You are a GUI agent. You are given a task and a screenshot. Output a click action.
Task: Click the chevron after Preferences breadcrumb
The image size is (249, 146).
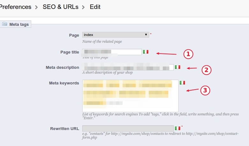37,7
